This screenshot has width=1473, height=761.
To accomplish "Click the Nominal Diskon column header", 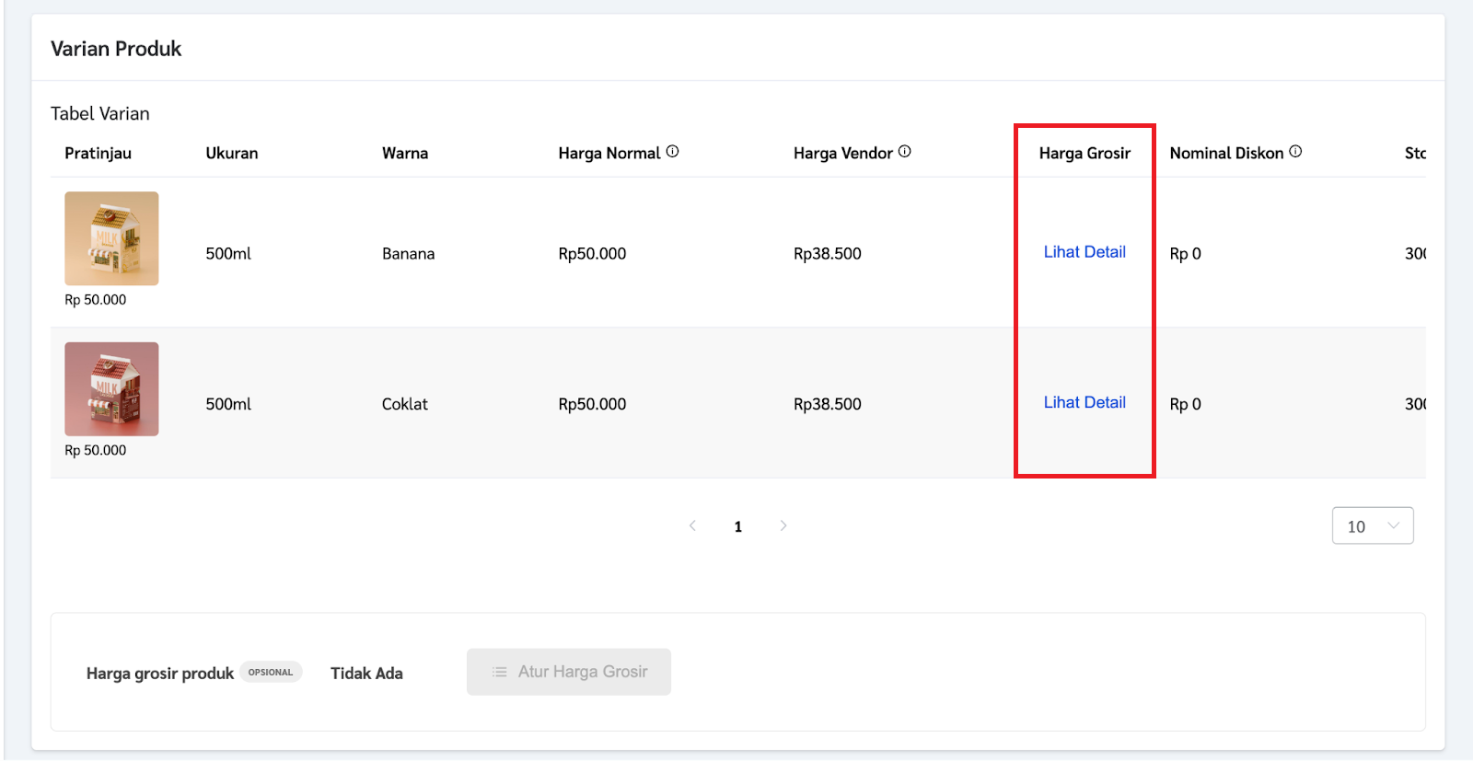I will tap(1226, 153).
